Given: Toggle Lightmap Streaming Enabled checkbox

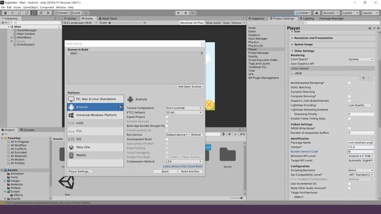Looking at the screenshot, I should (x=349, y=109).
